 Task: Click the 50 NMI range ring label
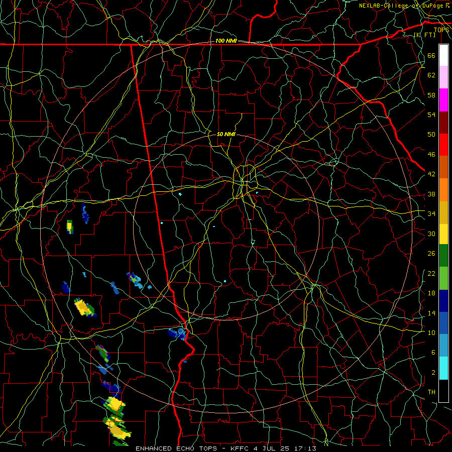coord(226,134)
